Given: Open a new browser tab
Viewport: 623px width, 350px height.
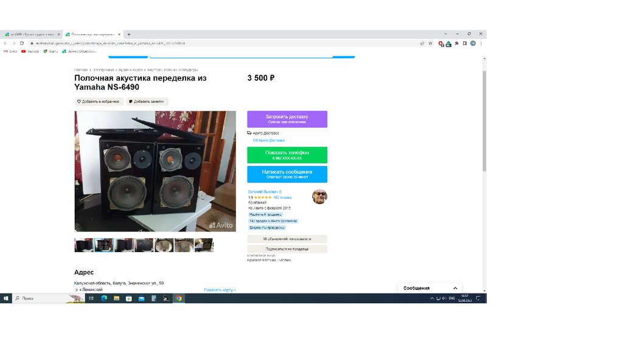Looking at the screenshot, I should click(x=129, y=35).
